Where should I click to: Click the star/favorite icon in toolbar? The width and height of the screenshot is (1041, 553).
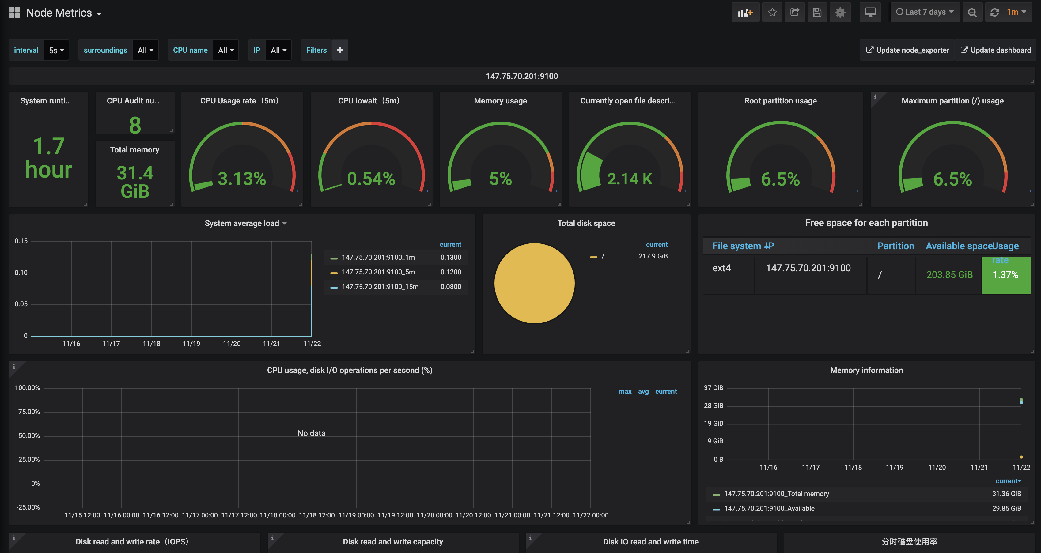(x=773, y=12)
